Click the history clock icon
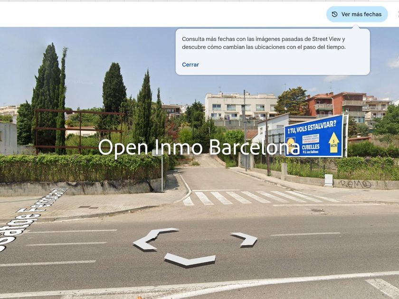The height and width of the screenshot is (299, 399). pos(334,14)
